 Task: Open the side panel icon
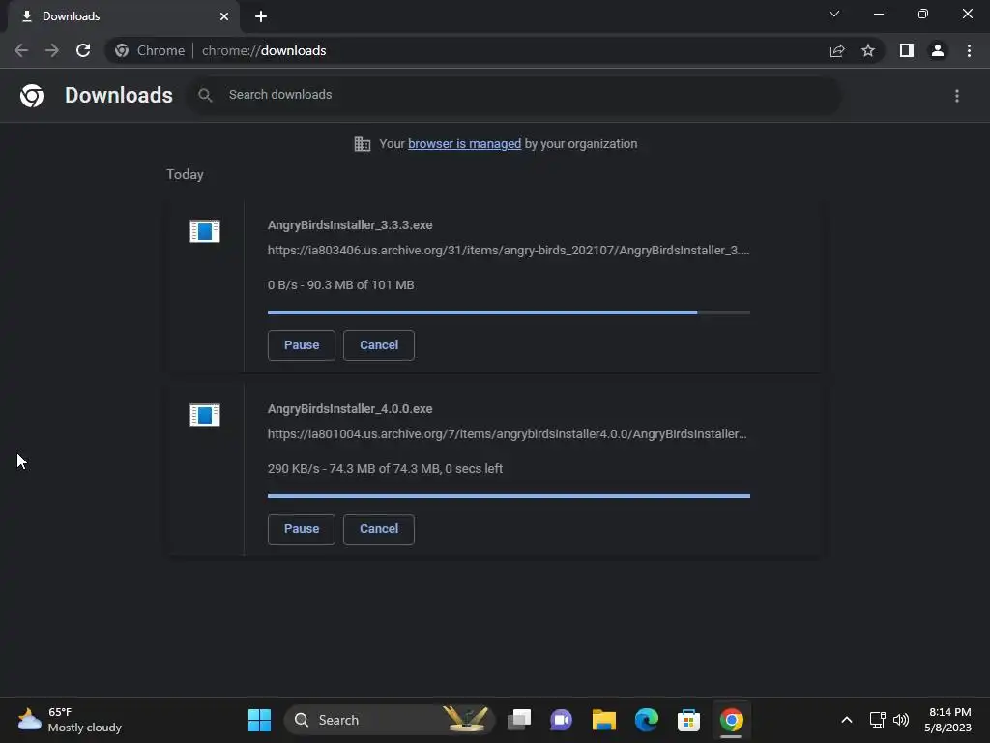click(907, 50)
